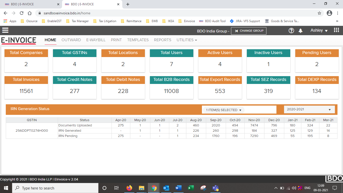Open Firefox from the taskbar
This screenshot has height=193, width=343.
pos(129,188)
